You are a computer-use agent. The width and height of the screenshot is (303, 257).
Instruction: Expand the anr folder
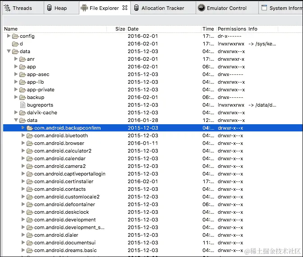(x=16, y=59)
